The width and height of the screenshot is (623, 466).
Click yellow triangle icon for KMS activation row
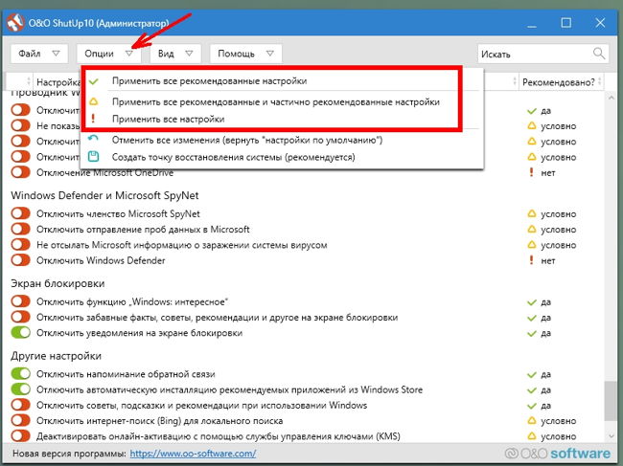532,436
